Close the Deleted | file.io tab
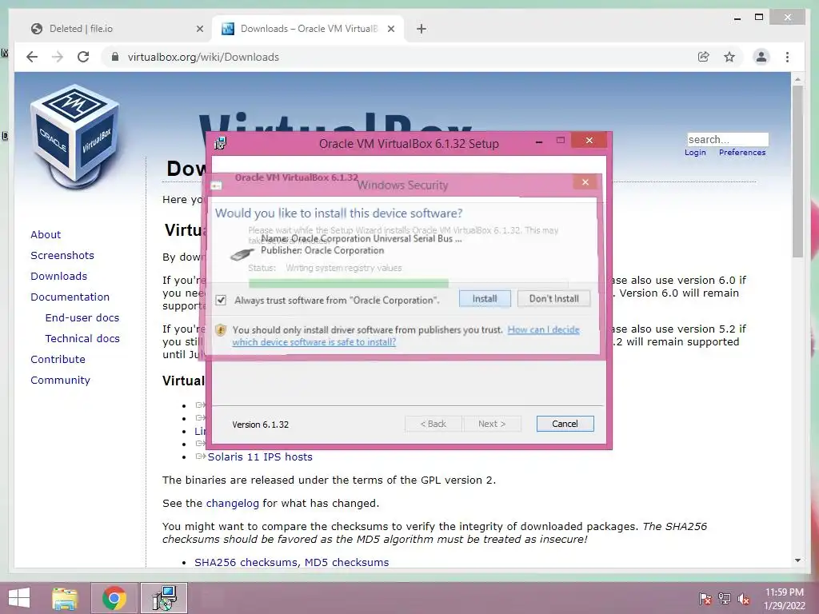The width and height of the screenshot is (819, 614). click(199, 29)
